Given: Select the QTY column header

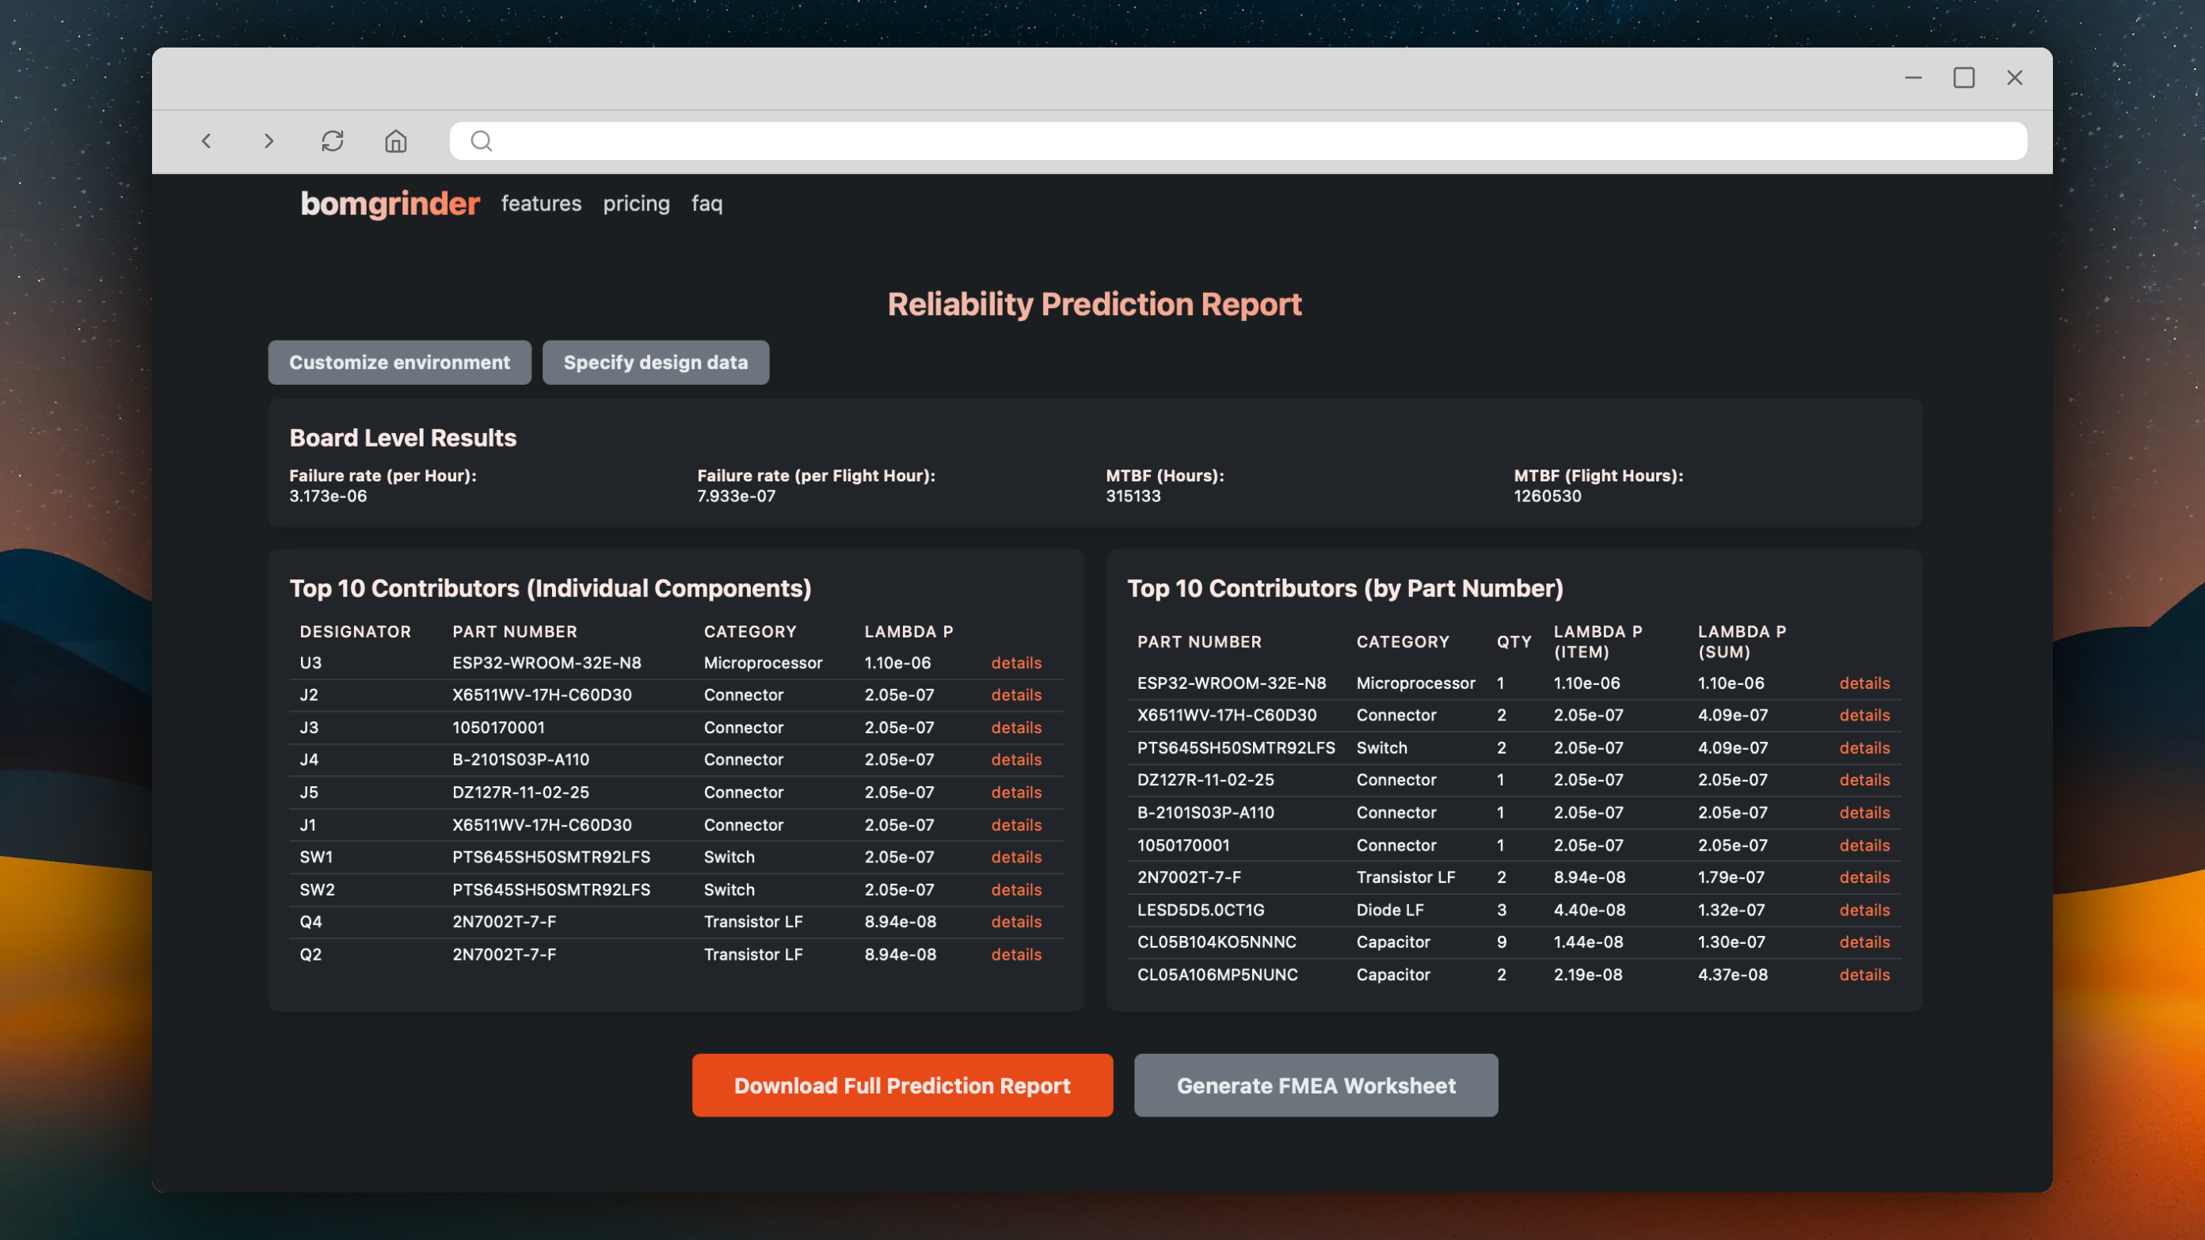Looking at the screenshot, I should point(1514,642).
